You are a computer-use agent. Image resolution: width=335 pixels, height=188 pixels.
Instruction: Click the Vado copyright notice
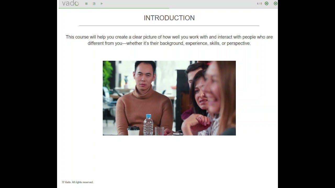tap(78, 182)
